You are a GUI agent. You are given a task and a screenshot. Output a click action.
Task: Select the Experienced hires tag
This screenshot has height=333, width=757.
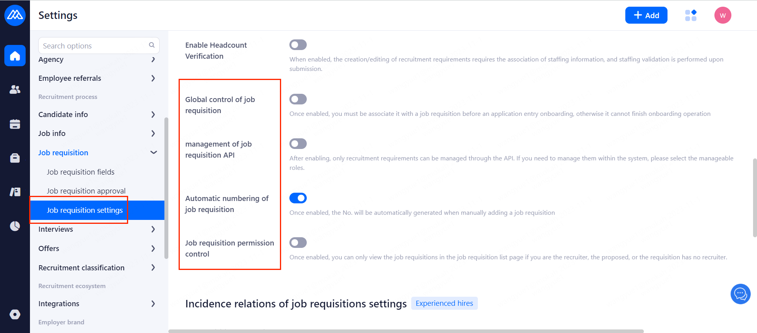click(444, 303)
